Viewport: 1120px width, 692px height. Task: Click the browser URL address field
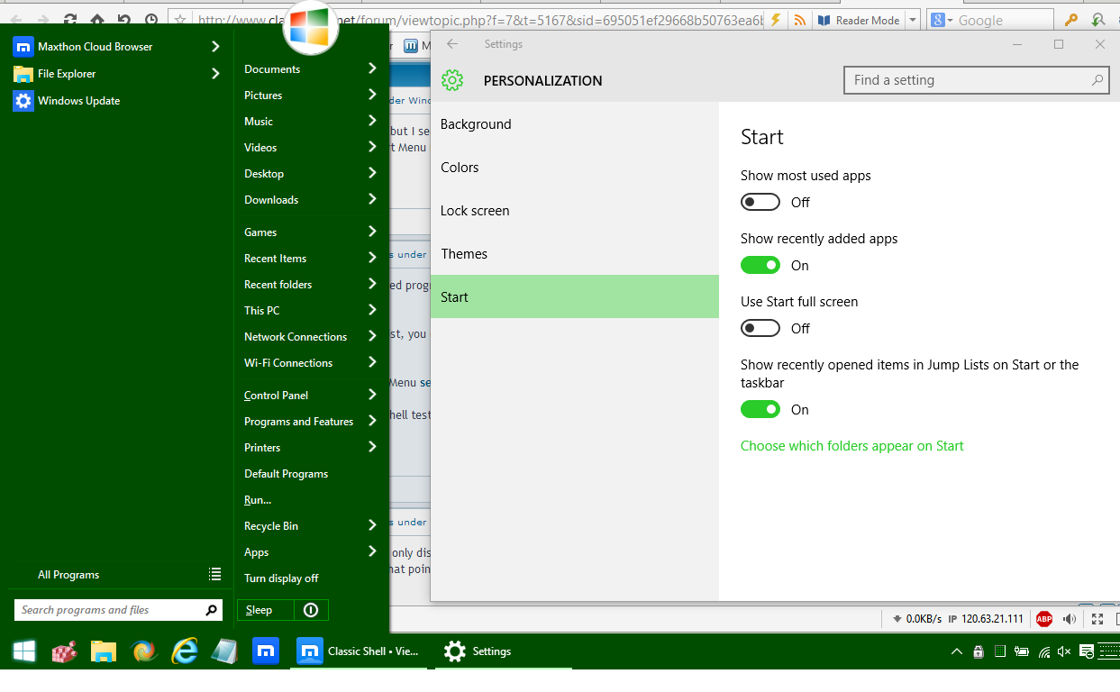[478, 20]
